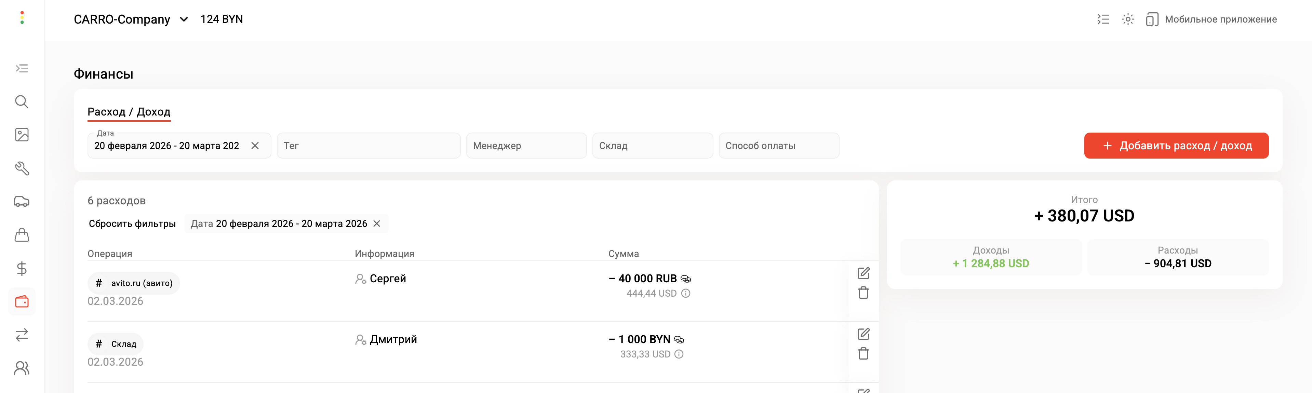
Task: Expand the sidebar menu toggle
Action: click(22, 68)
